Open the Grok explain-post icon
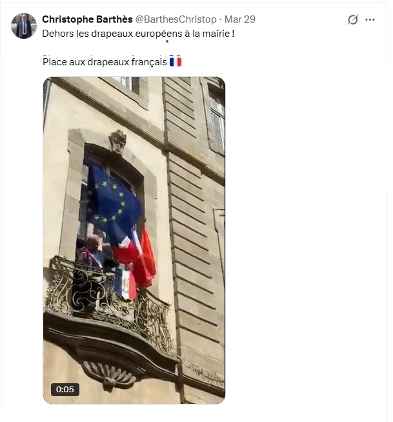The width and height of the screenshot is (393, 422). 353,19
